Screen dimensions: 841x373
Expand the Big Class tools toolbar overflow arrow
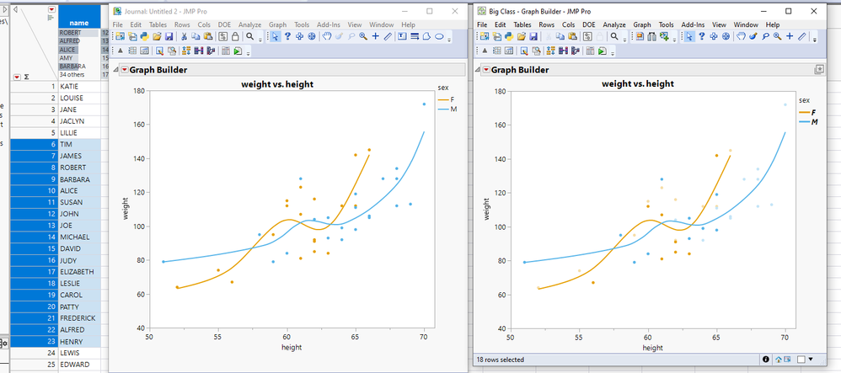(x=815, y=40)
